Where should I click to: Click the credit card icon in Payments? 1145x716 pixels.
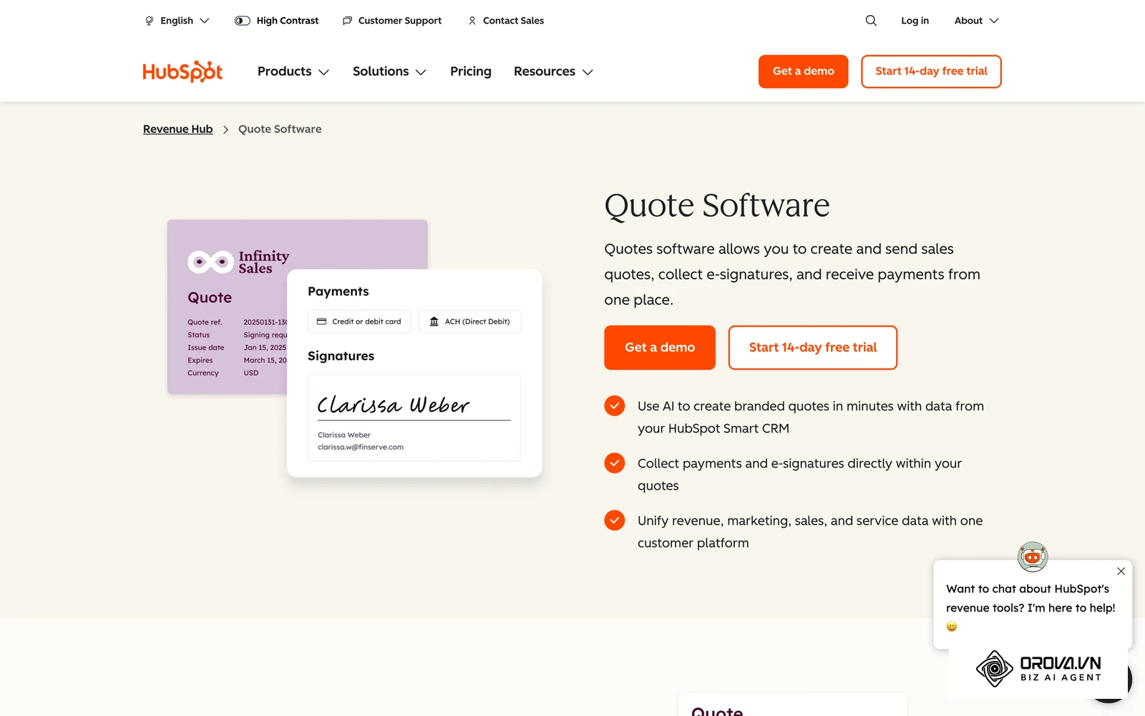321,321
